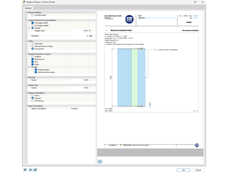
Task: Toggle the Axis checkbox
Action: coord(33,62)
